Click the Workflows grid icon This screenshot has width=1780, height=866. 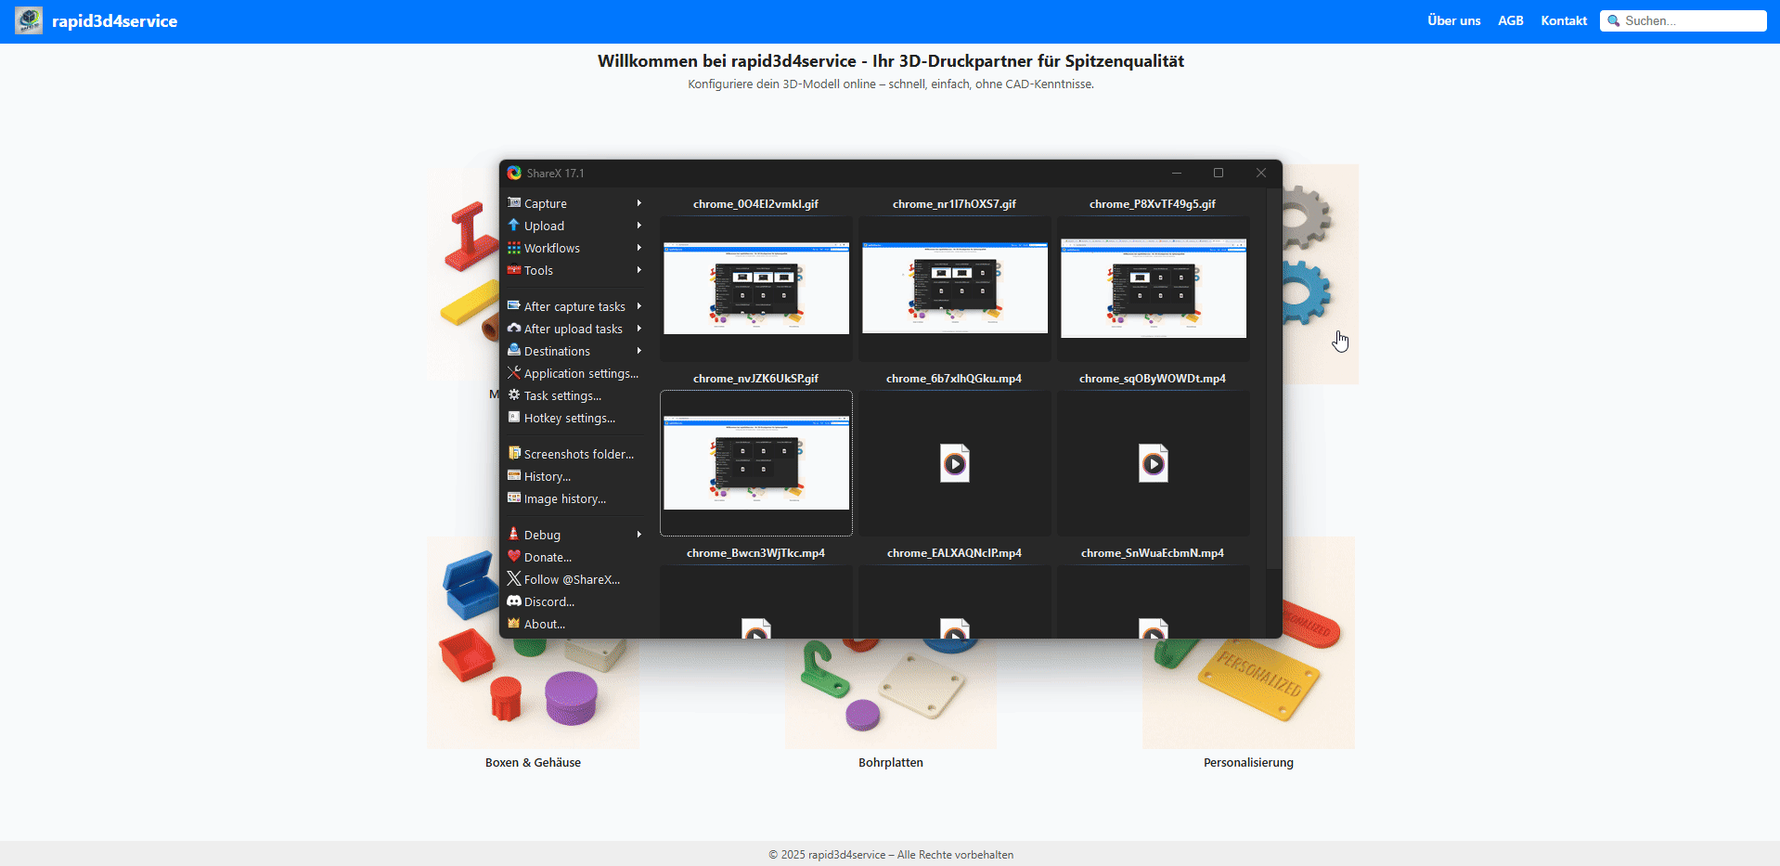[514, 247]
